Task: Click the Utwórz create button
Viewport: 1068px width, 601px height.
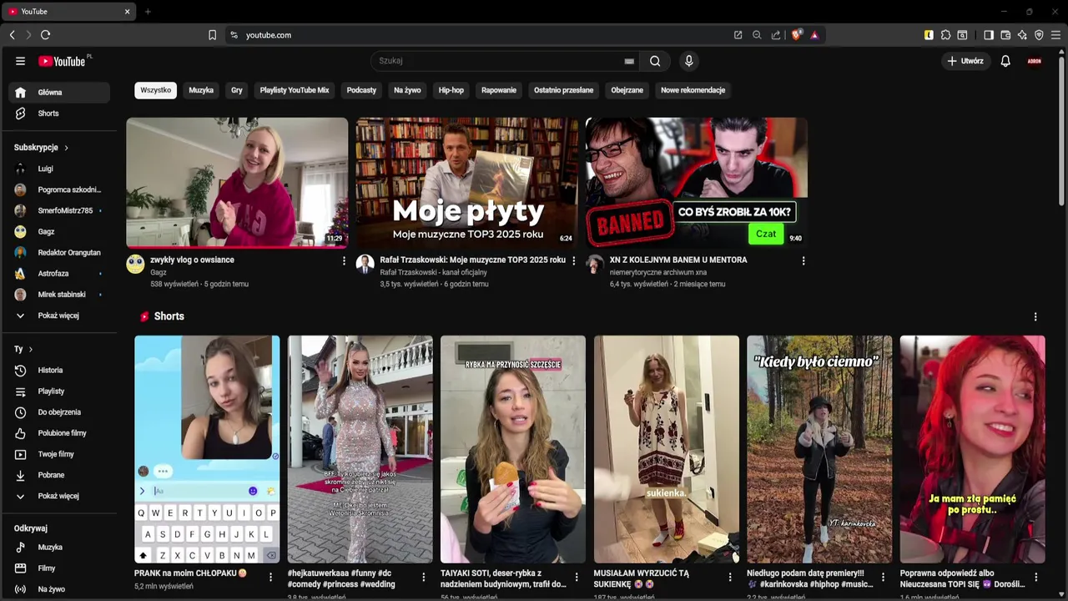Action: 965,61
